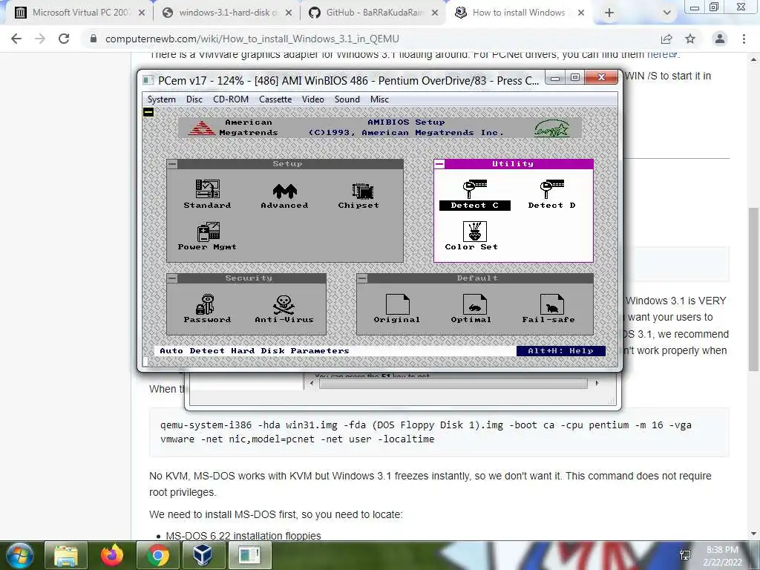Open the PCem Cassette menu
Screen dimensions: 760x570
(x=275, y=99)
